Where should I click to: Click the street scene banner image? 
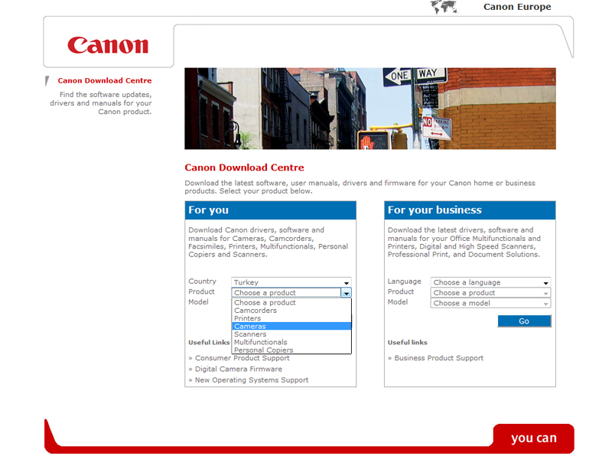coord(369,108)
